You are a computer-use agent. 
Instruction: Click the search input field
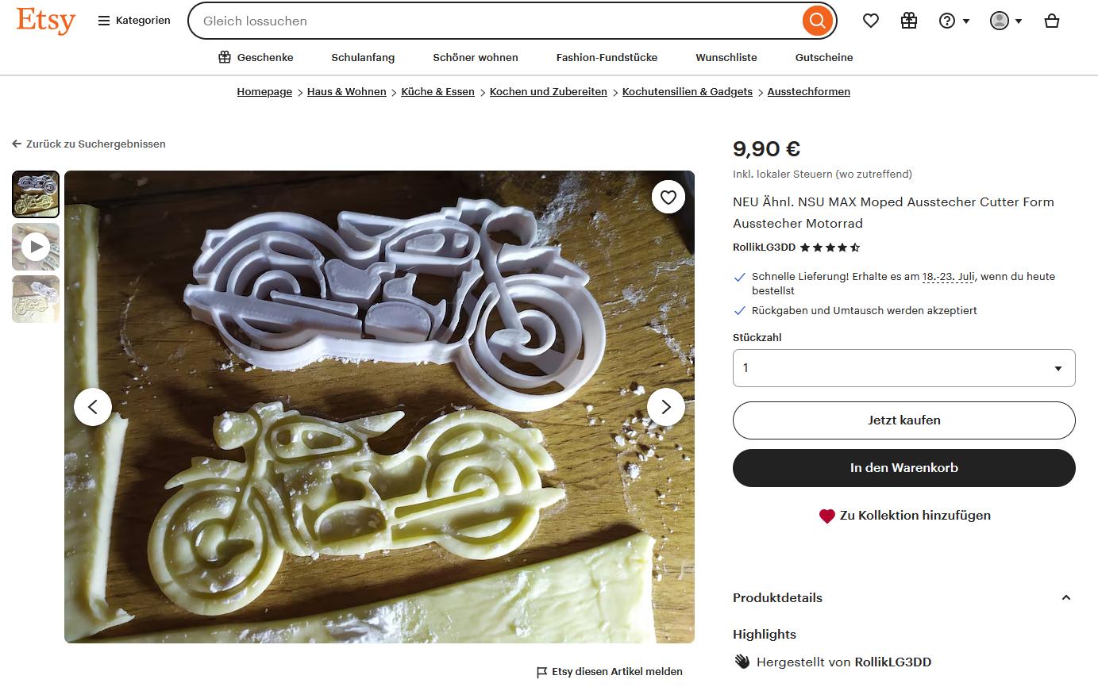492,21
